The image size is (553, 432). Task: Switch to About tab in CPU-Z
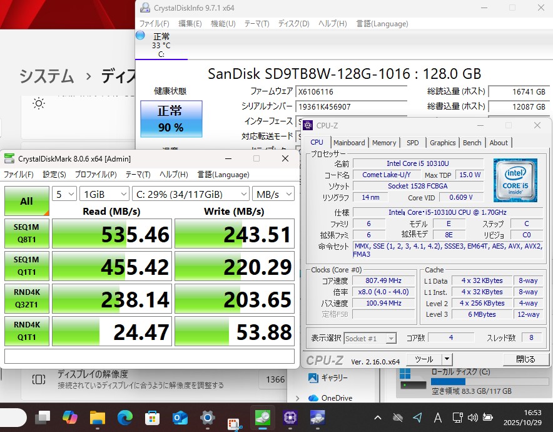coord(499,143)
